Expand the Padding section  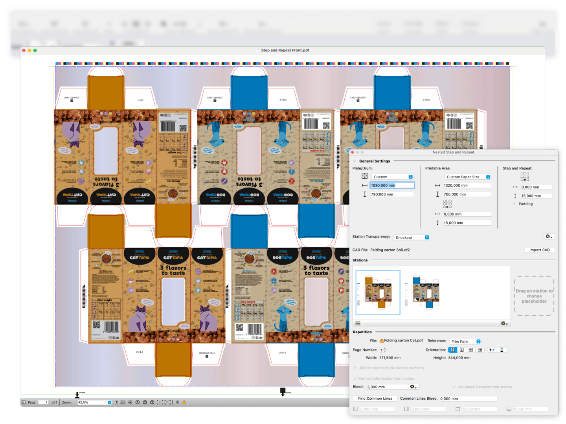(515, 204)
